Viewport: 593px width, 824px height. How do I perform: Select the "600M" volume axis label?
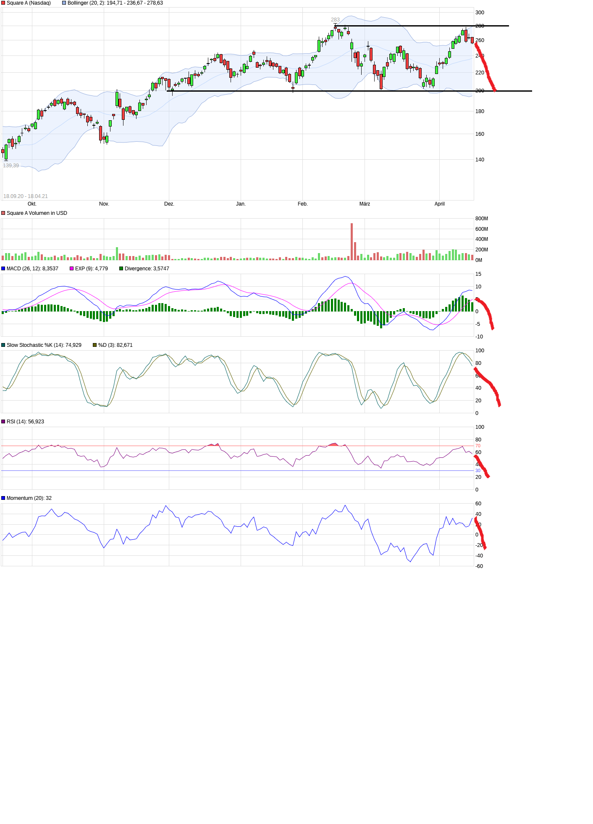point(482,229)
